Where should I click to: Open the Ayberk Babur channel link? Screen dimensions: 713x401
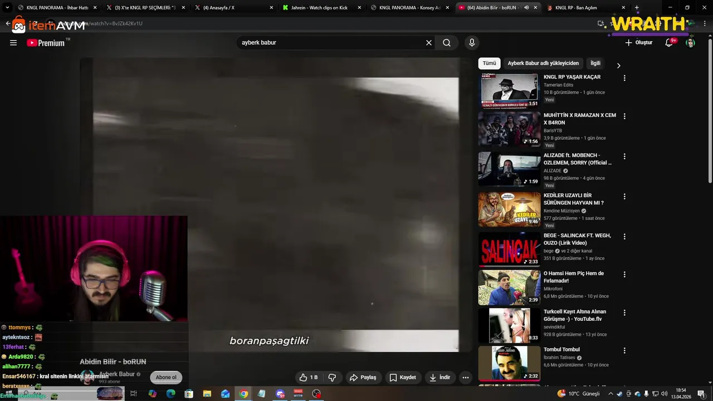click(117, 374)
